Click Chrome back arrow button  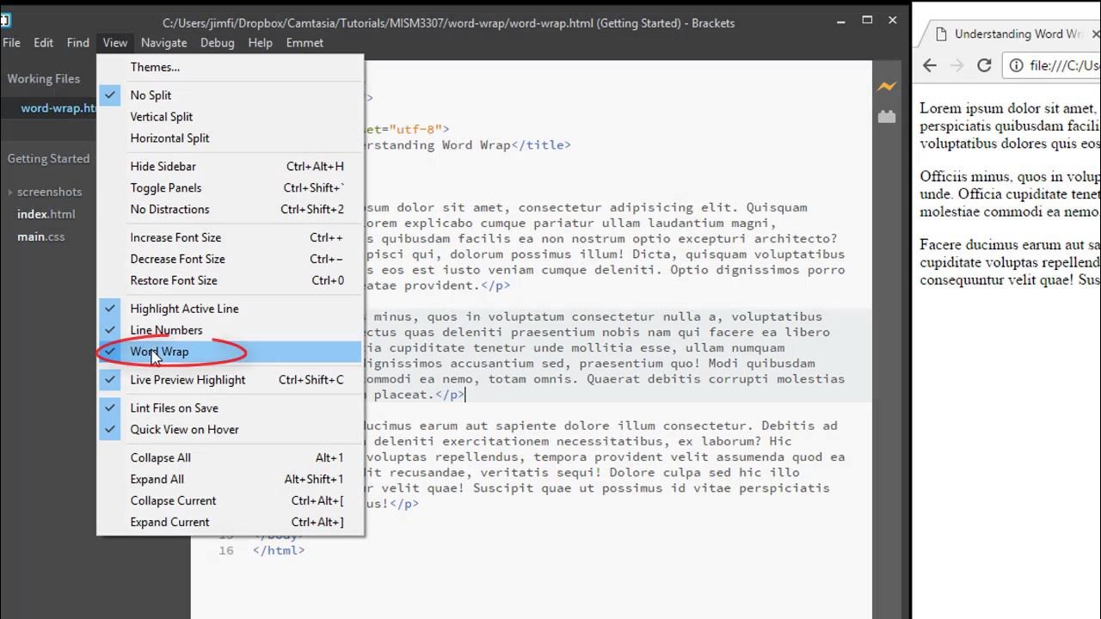[x=930, y=65]
